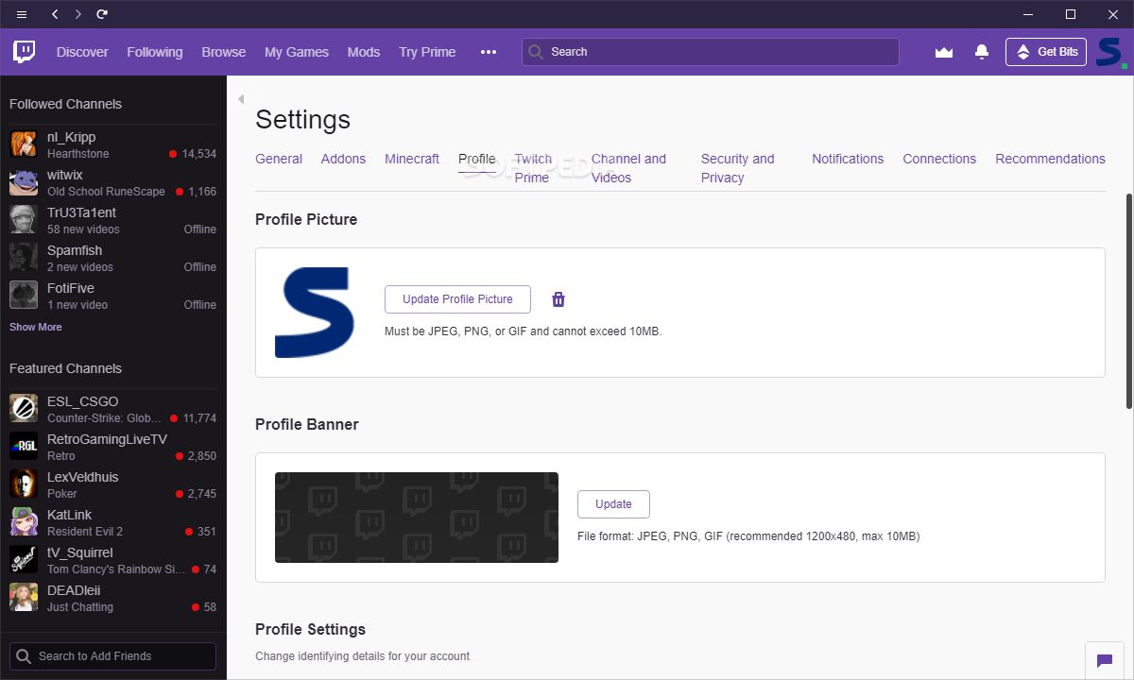The width and height of the screenshot is (1134, 680).
Task: Open ESL_CSGO channel name
Action: 83,401
